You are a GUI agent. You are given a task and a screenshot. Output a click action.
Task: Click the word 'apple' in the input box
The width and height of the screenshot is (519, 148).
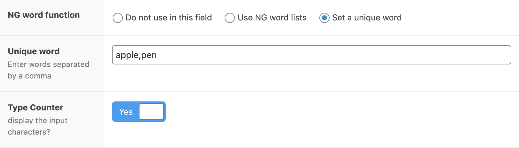tap(127, 55)
